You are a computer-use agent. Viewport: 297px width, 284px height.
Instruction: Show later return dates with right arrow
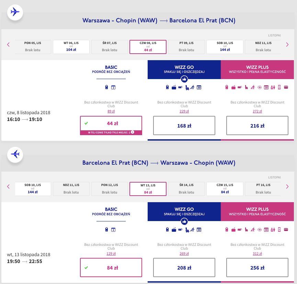[287, 186]
